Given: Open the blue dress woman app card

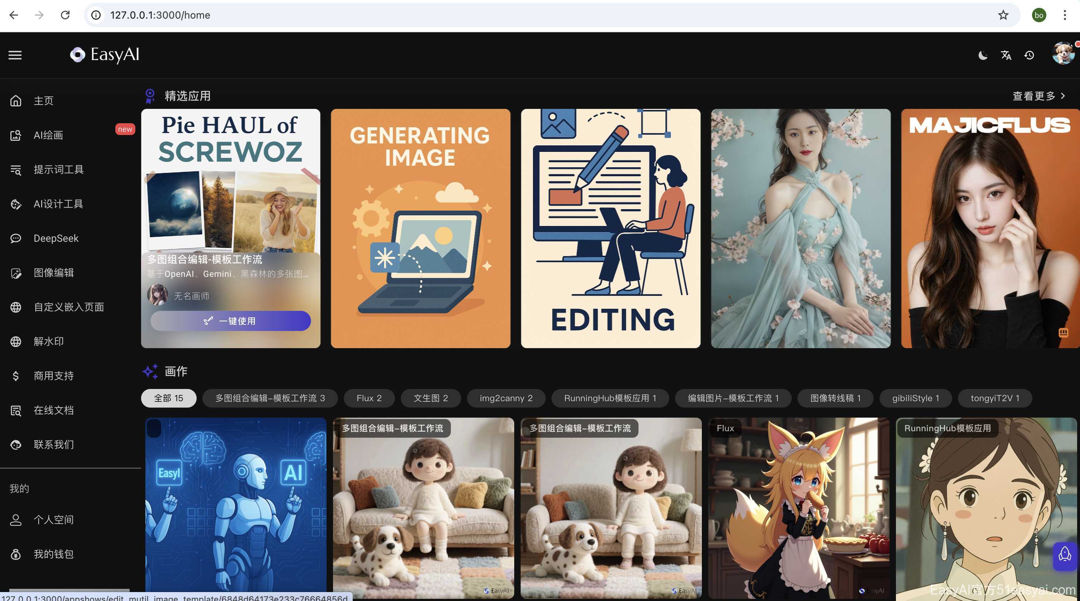Looking at the screenshot, I should point(801,229).
